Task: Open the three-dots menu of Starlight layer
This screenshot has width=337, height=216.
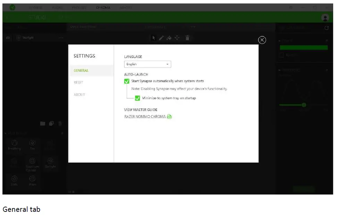Action: click(61, 38)
